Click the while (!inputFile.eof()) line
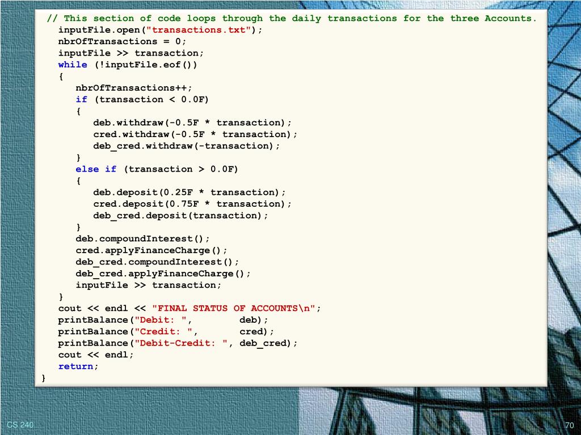Image resolution: width=581 pixels, height=435 pixels. (128, 65)
